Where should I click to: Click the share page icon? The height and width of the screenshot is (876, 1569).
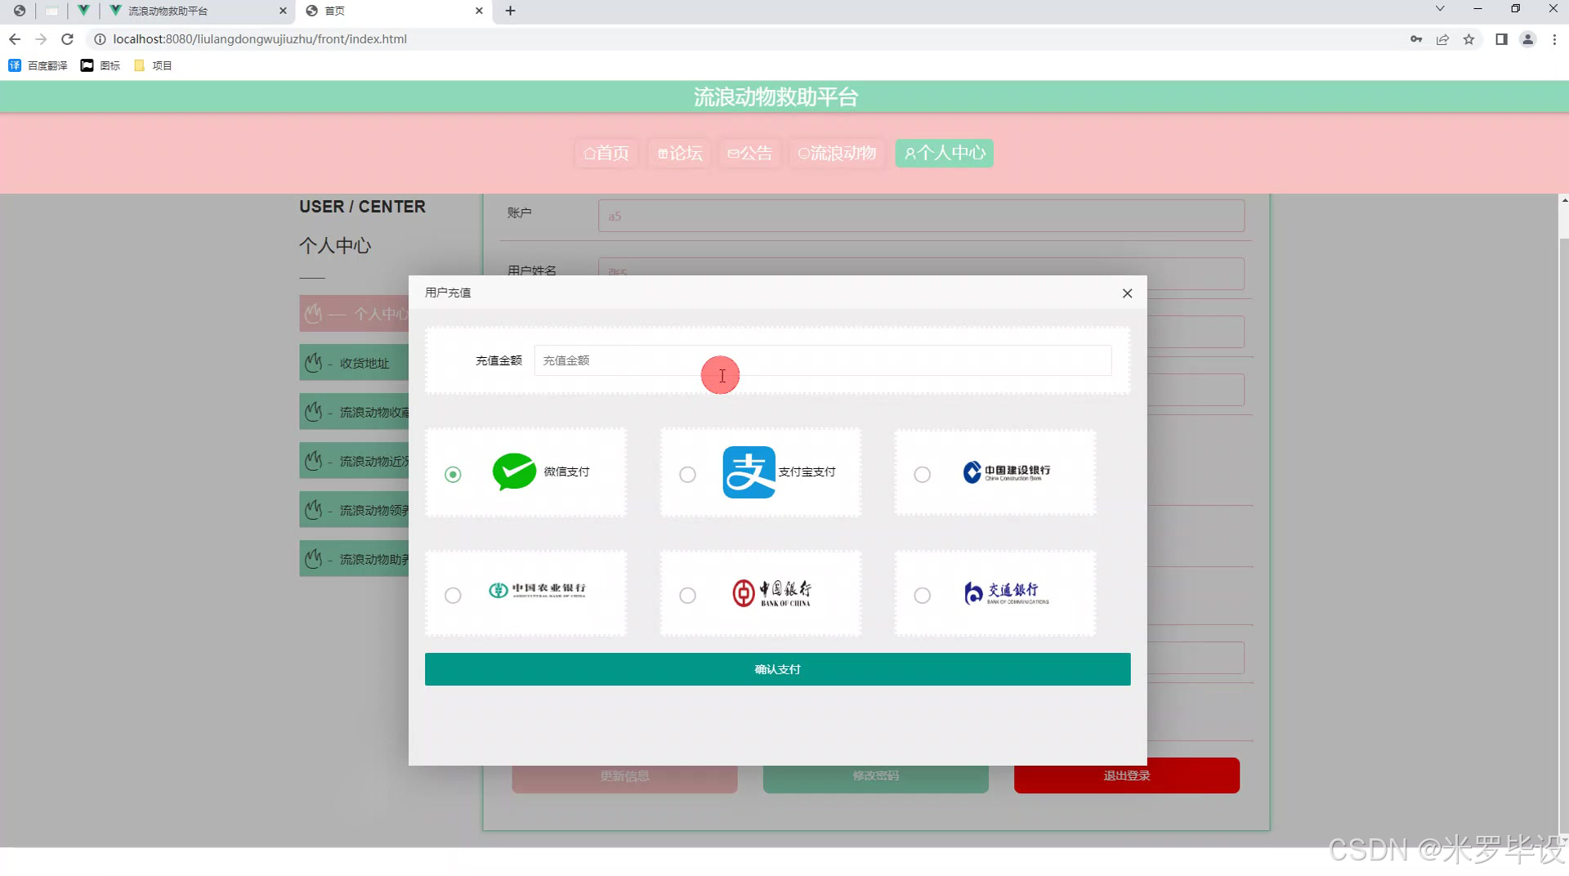point(1443,39)
